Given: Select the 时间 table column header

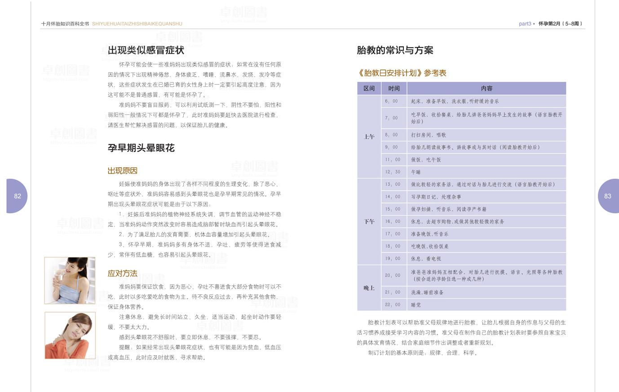Looking at the screenshot, I should pos(394,88).
